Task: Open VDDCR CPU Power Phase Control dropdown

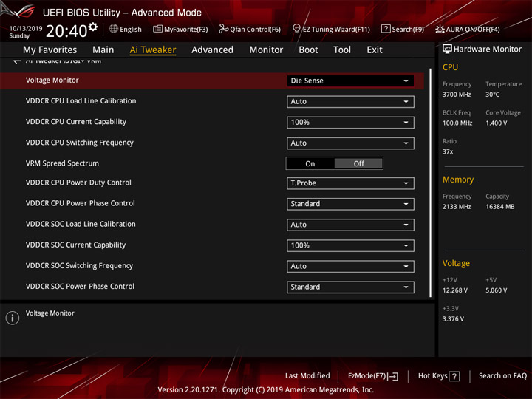Action: (x=350, y=204)
